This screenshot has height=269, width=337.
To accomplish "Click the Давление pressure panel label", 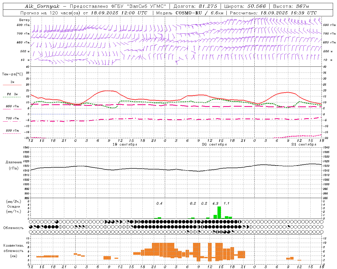I will tap(14, 162).
